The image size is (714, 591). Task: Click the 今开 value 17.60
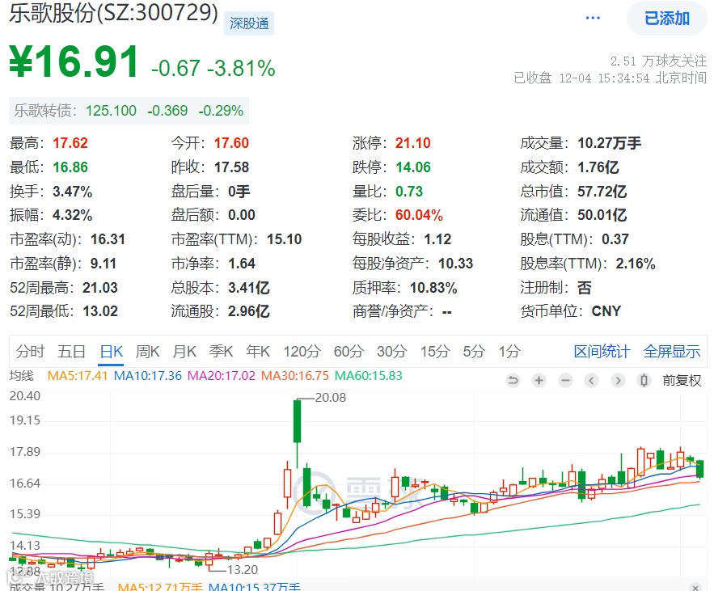(x=231, y=143)
